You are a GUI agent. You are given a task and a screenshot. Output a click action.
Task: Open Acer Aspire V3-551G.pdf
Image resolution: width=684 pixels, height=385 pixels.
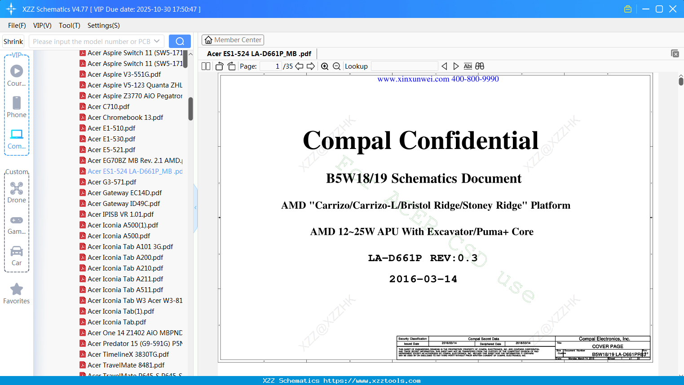coord(120,74)
